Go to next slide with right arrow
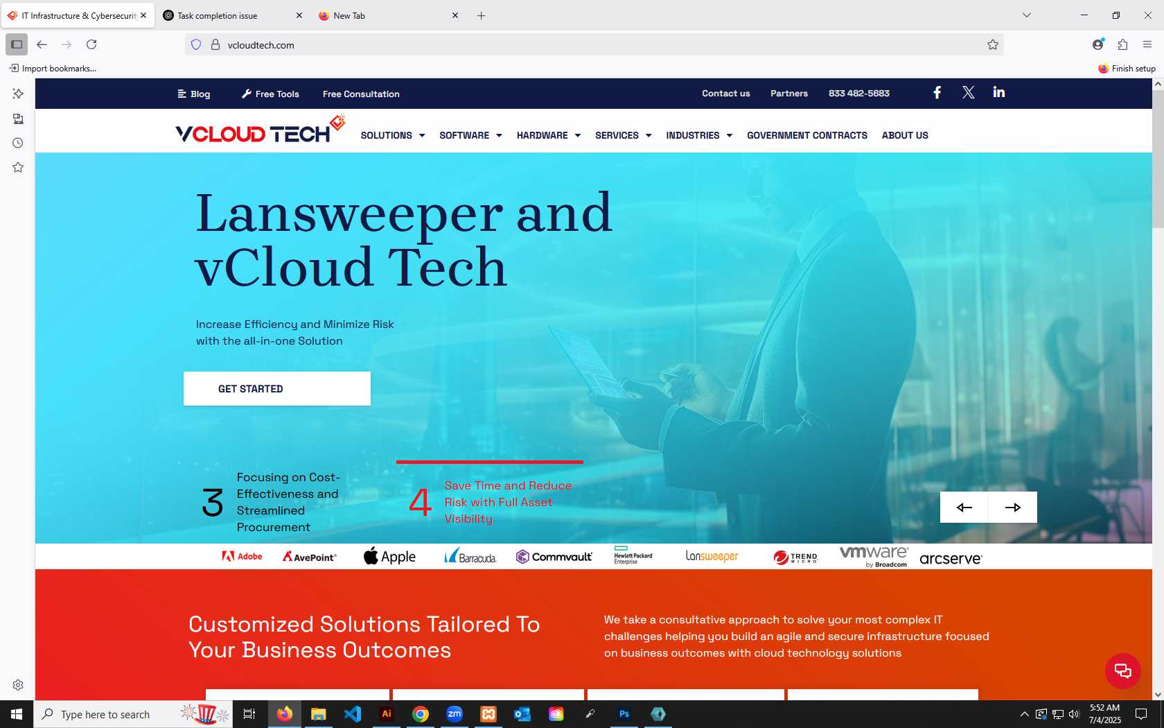This screenshot has height=728, width=1164. click(1012, 507)
